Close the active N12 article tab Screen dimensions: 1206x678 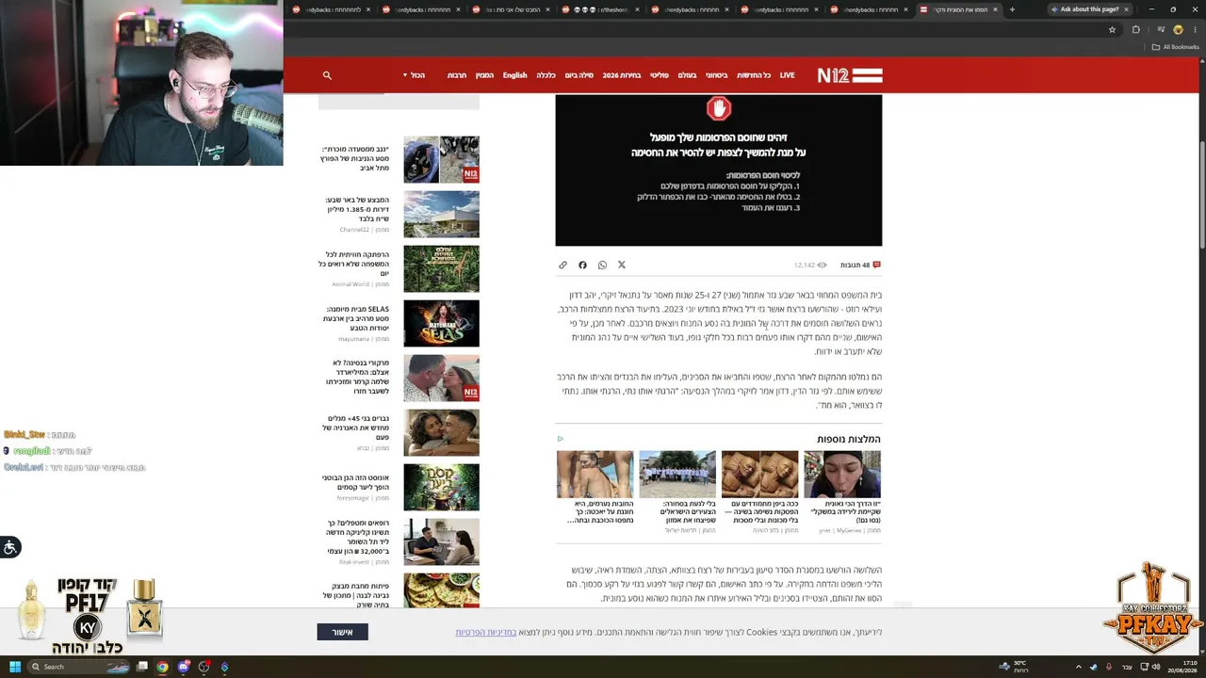point(995,9)
